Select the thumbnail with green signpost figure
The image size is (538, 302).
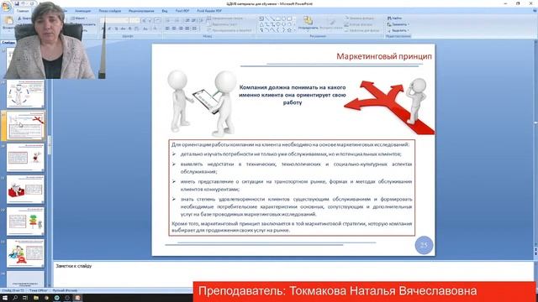[25, 221]
